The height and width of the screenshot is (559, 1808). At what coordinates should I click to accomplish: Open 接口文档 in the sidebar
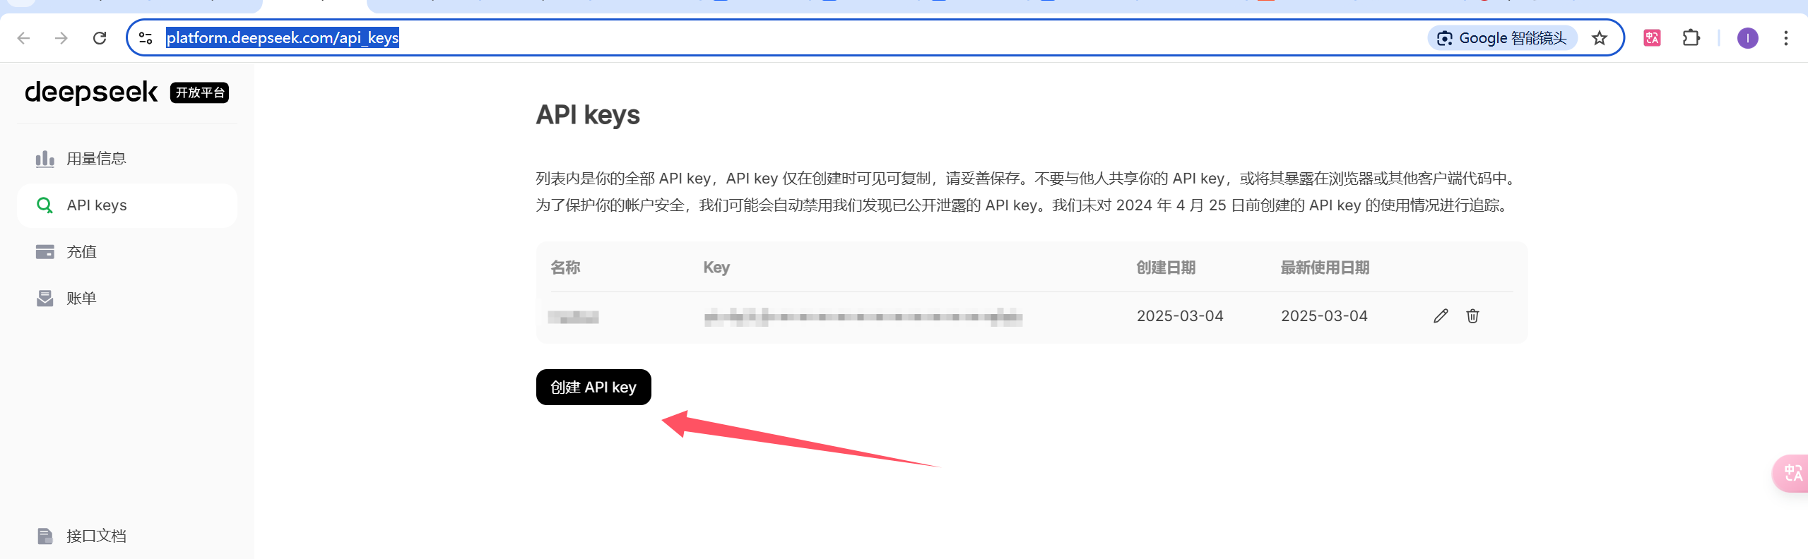(x=127, y=536)
